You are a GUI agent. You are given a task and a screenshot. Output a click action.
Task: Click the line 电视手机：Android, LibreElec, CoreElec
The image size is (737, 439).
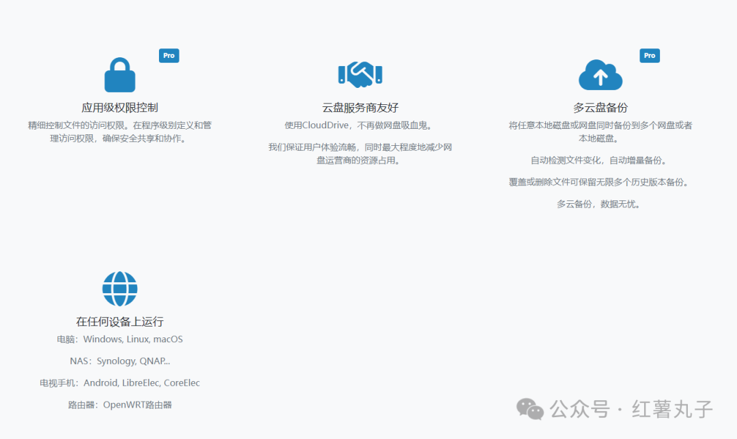(x=120, y=382)
